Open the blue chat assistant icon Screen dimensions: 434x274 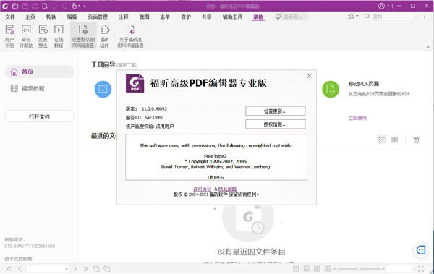coord(421,250)
